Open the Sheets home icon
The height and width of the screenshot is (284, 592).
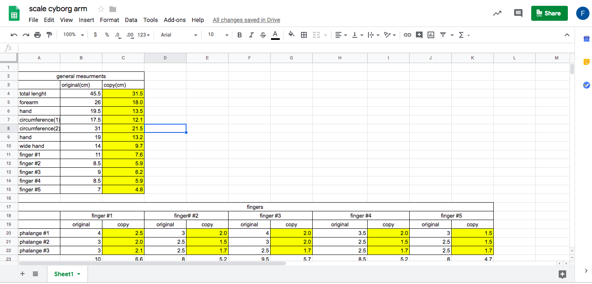(x=15, y=13)
